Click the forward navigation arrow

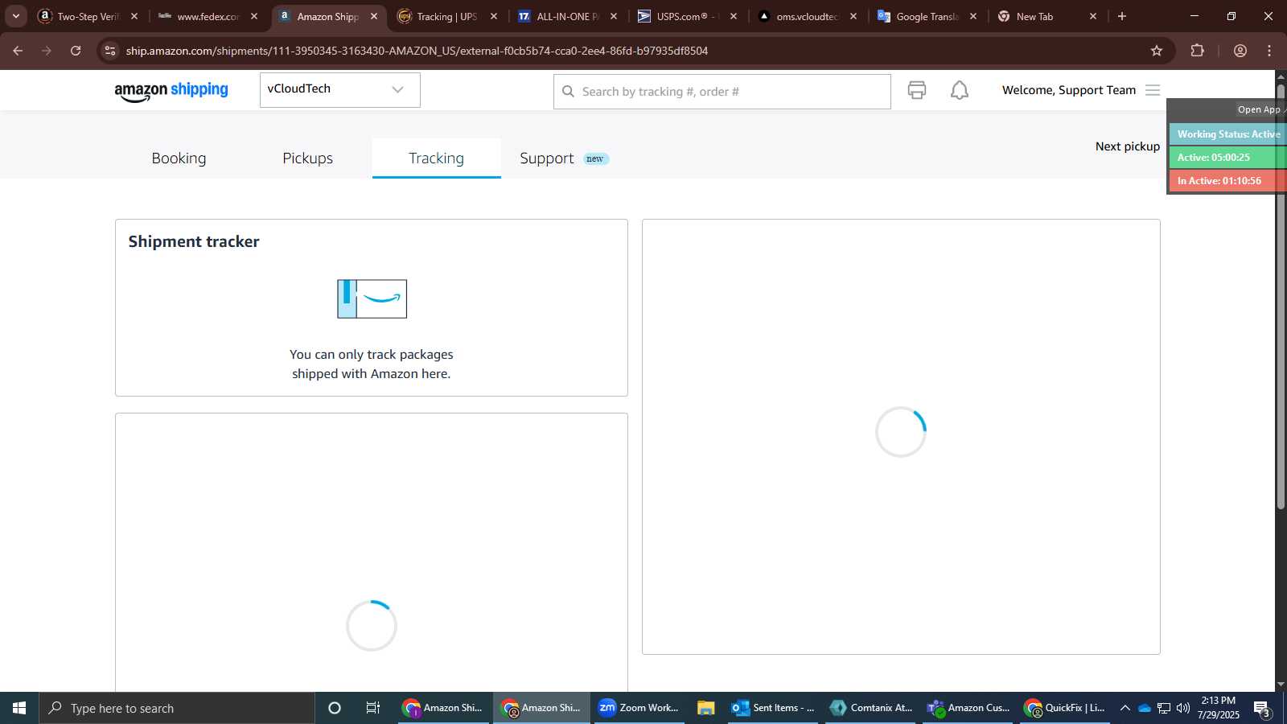point(47,51)
